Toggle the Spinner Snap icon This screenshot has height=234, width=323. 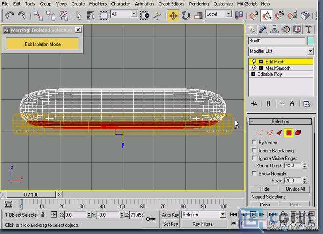(x=292, y=16)
